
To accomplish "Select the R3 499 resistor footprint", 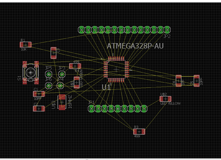I will (139, 132).
